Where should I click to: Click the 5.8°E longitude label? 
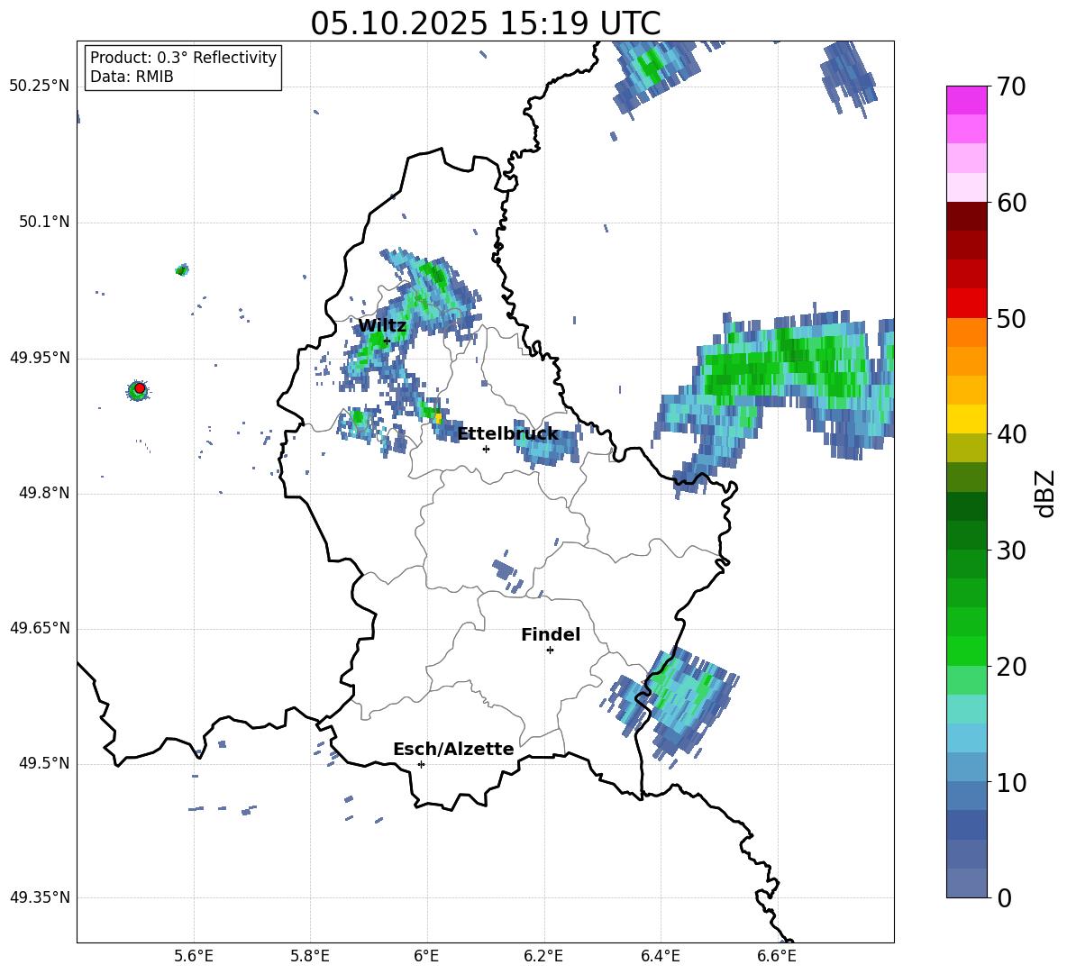coord(310,956)
